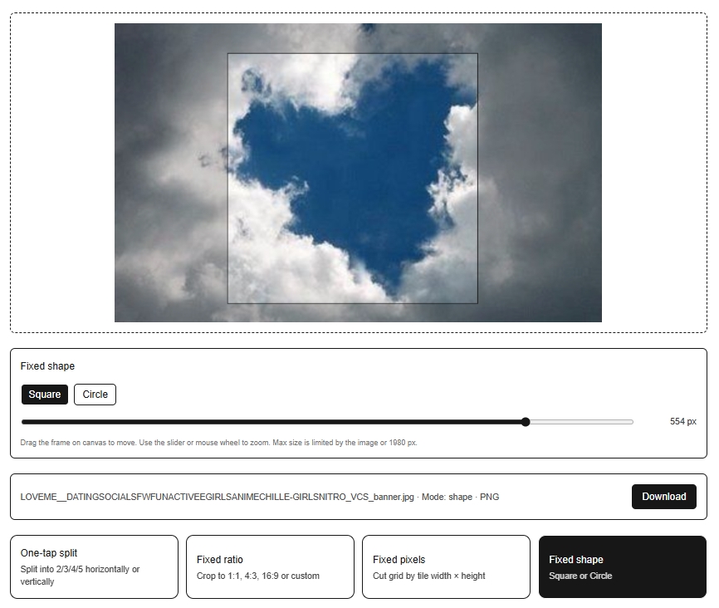Click the crop size slider handle

point(526,422)
